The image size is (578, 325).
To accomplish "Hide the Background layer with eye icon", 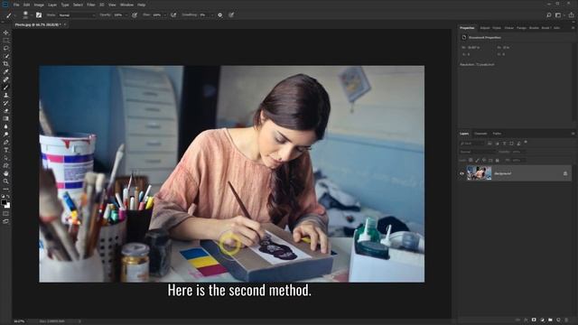I will click(x=461, y=173).
